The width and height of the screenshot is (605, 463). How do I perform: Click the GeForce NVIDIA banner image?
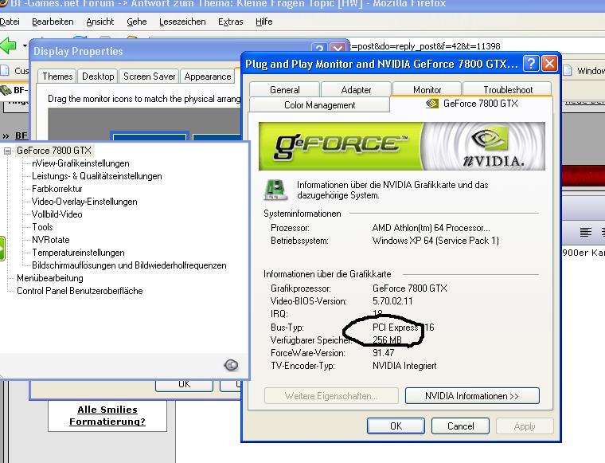point(402,146)
